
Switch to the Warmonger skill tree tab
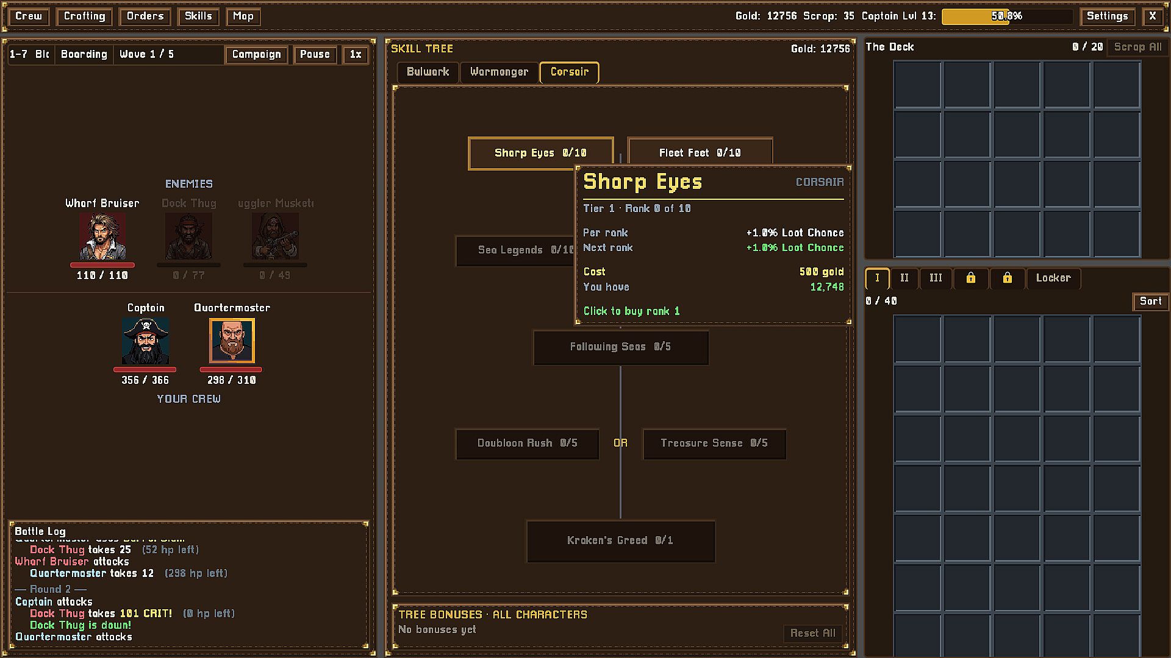tap(499, 72)
